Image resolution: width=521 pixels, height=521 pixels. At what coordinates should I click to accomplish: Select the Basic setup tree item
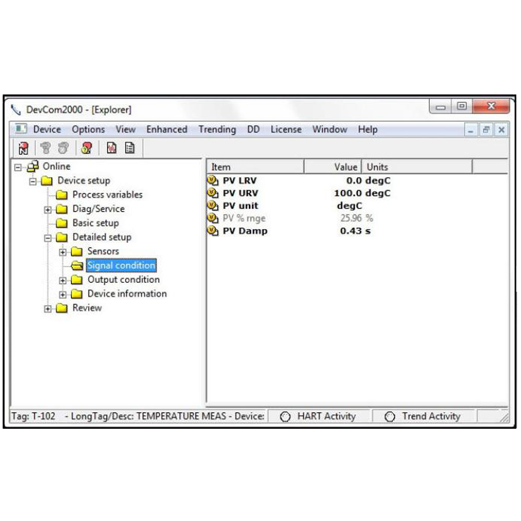(x=96, y=223)
